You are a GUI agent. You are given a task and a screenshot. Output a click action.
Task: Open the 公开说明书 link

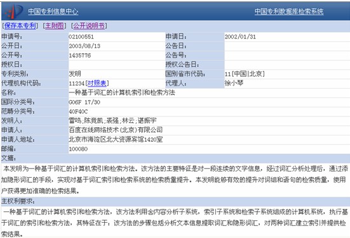click(x=89, y=26)
